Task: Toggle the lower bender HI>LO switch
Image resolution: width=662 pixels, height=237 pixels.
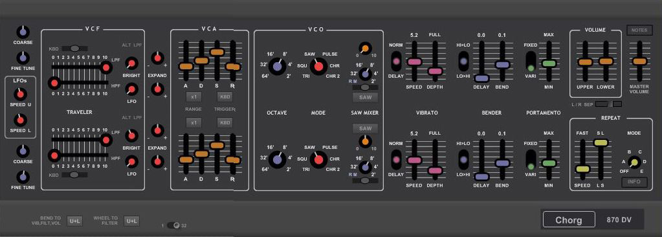Action: (463, 160)
